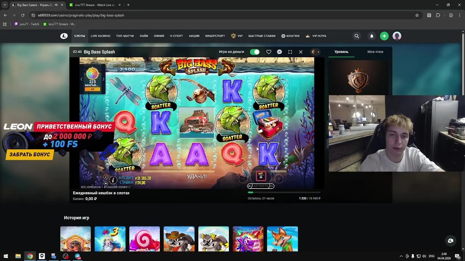Open the browser tab search dropdown arrow

5,5
